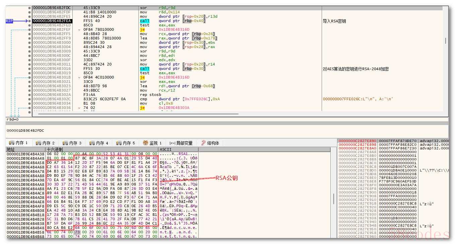The height and width of the screenshot is (244, 455).
Task: Switch to the 内存 1 dump tab
Action: 18,143
